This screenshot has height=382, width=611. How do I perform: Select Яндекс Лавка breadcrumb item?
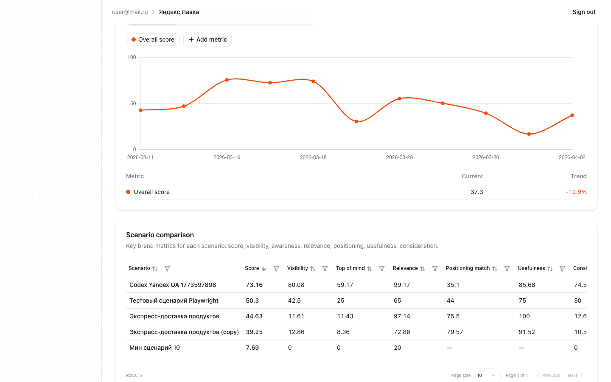[179, 12]
